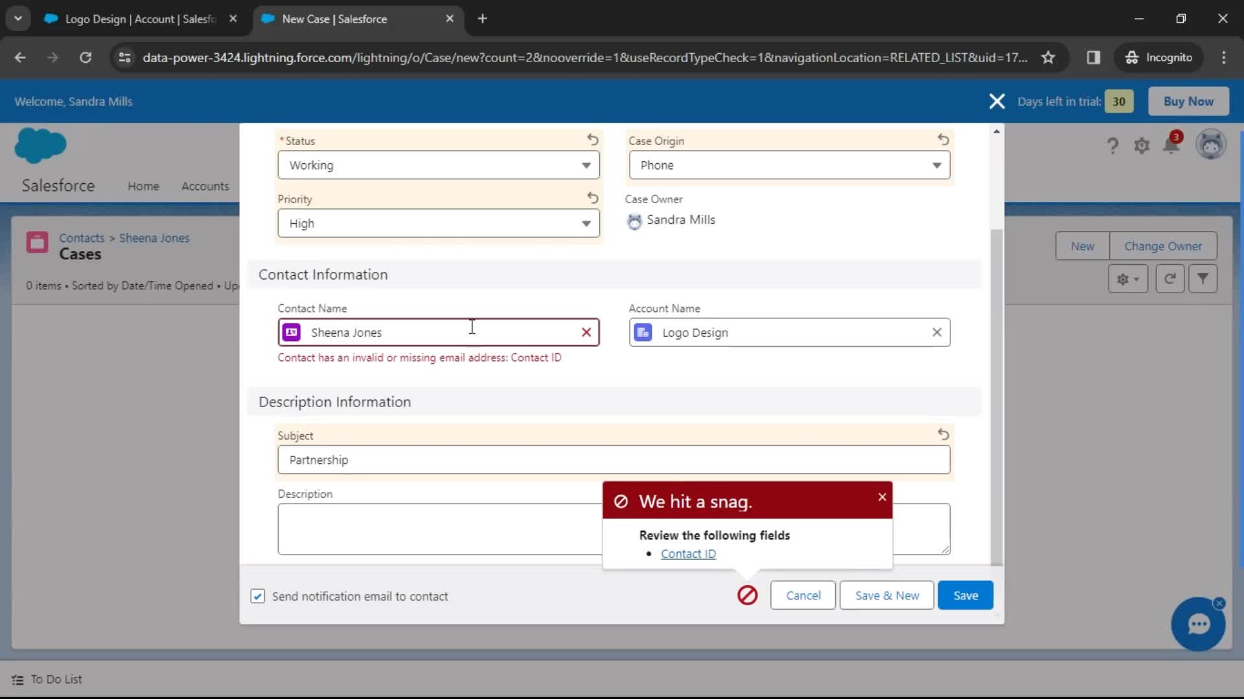Screen dimensions: 1244x699
Task: Click the Change Owner button
Action: 1163,246
